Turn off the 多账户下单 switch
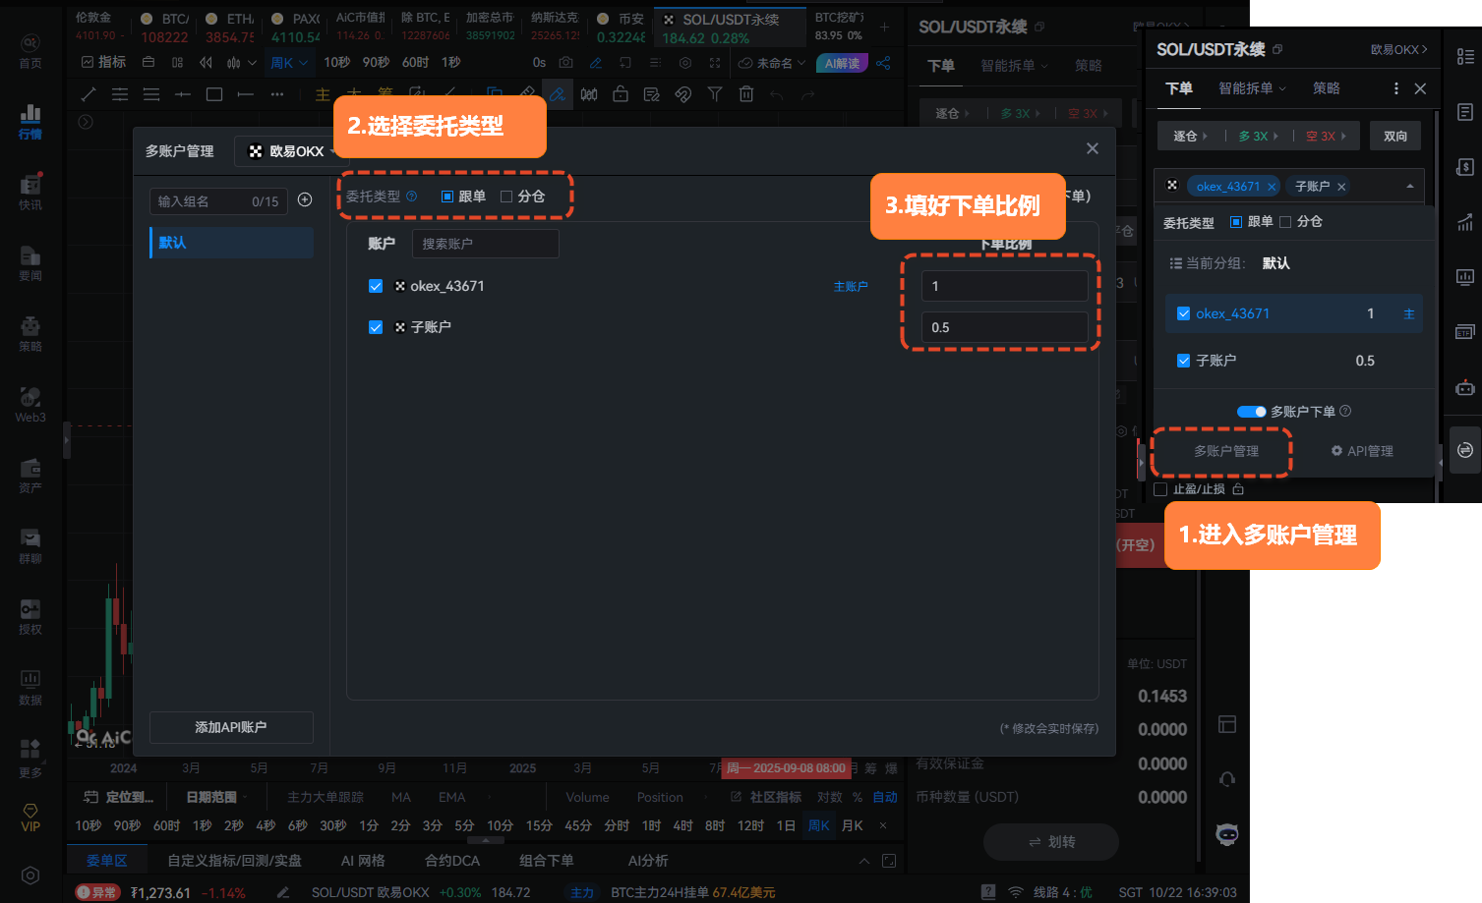This screenshot has width=1482, height=903. tap(1251, 412)
